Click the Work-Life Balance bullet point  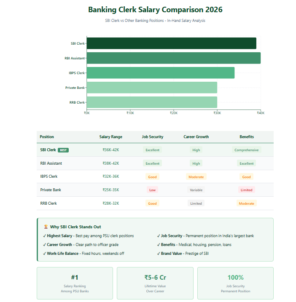tap(83, 254)
